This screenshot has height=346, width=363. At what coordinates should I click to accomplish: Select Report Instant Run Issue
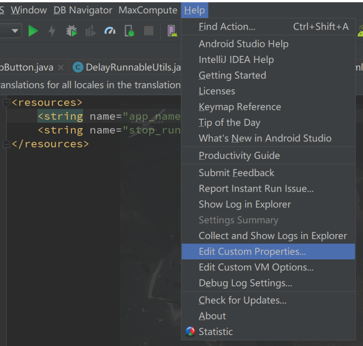[269, 188]
